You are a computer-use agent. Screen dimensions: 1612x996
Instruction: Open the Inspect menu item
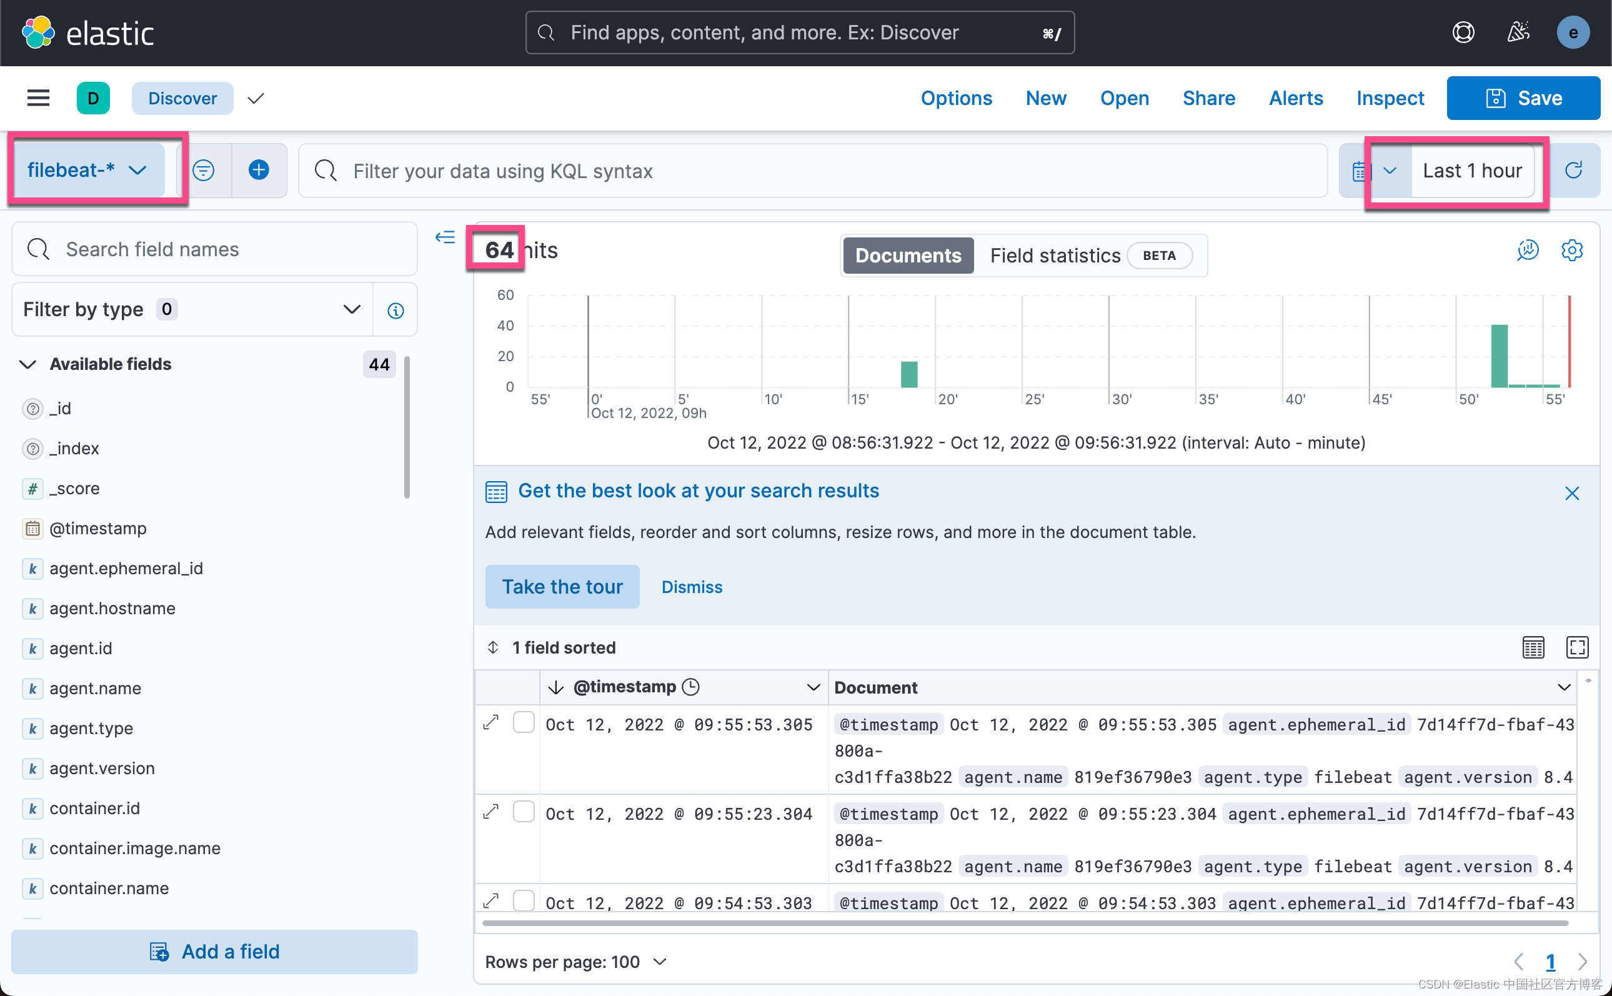coord(1390,98)
